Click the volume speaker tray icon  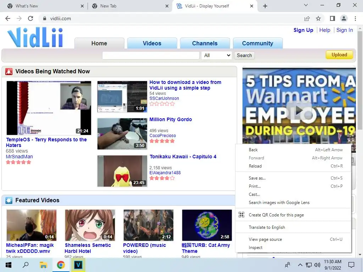click(317, 265)
